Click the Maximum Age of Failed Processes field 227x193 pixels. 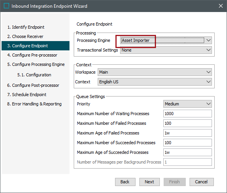188,133
